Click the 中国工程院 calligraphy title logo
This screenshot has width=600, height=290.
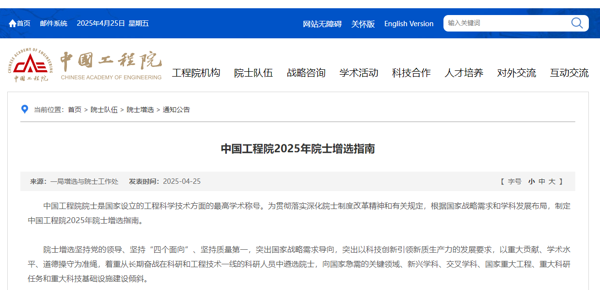click(111, 61)
